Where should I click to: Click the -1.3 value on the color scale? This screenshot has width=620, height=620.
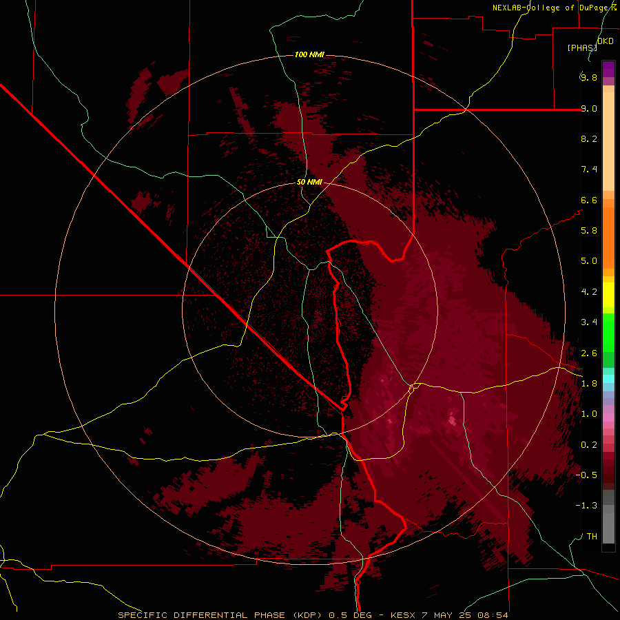pyautogui.click(x=586, y=506)
